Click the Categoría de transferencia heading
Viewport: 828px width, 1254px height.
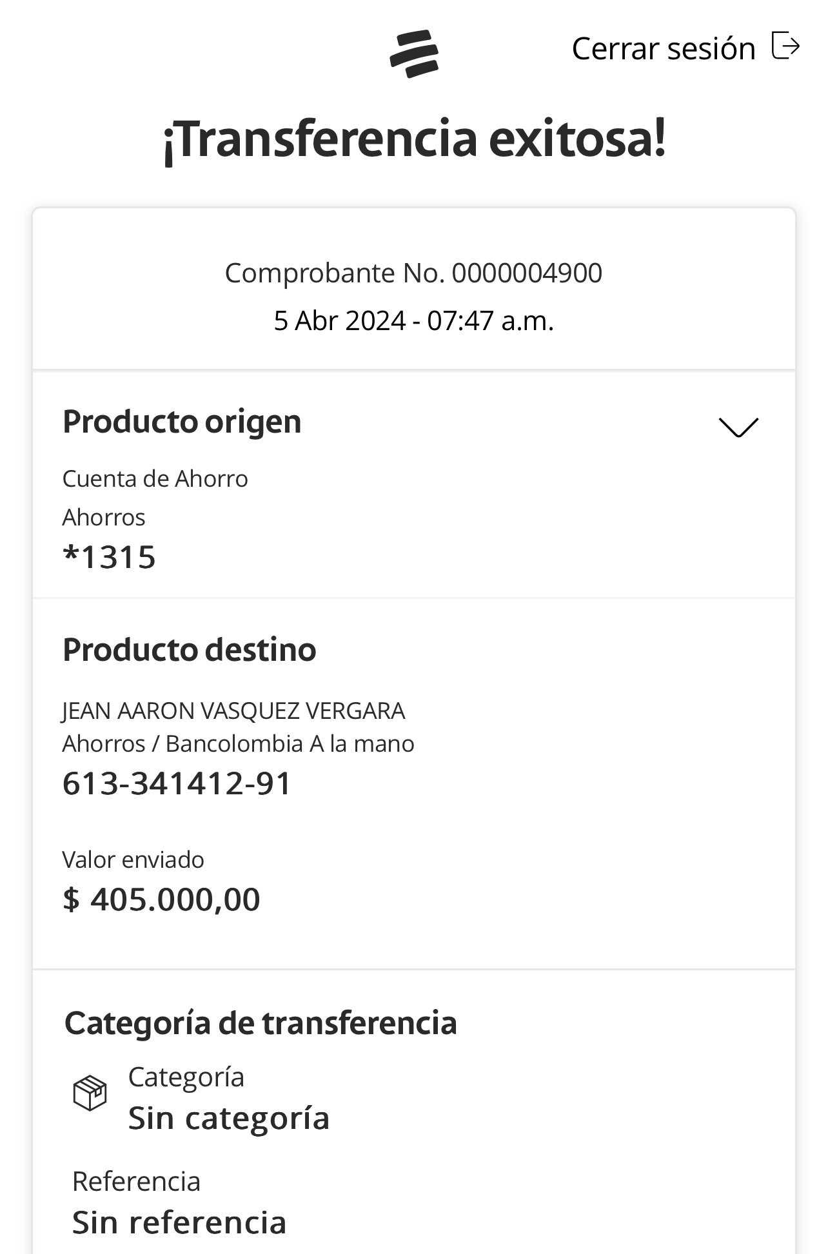(261, 1023)
